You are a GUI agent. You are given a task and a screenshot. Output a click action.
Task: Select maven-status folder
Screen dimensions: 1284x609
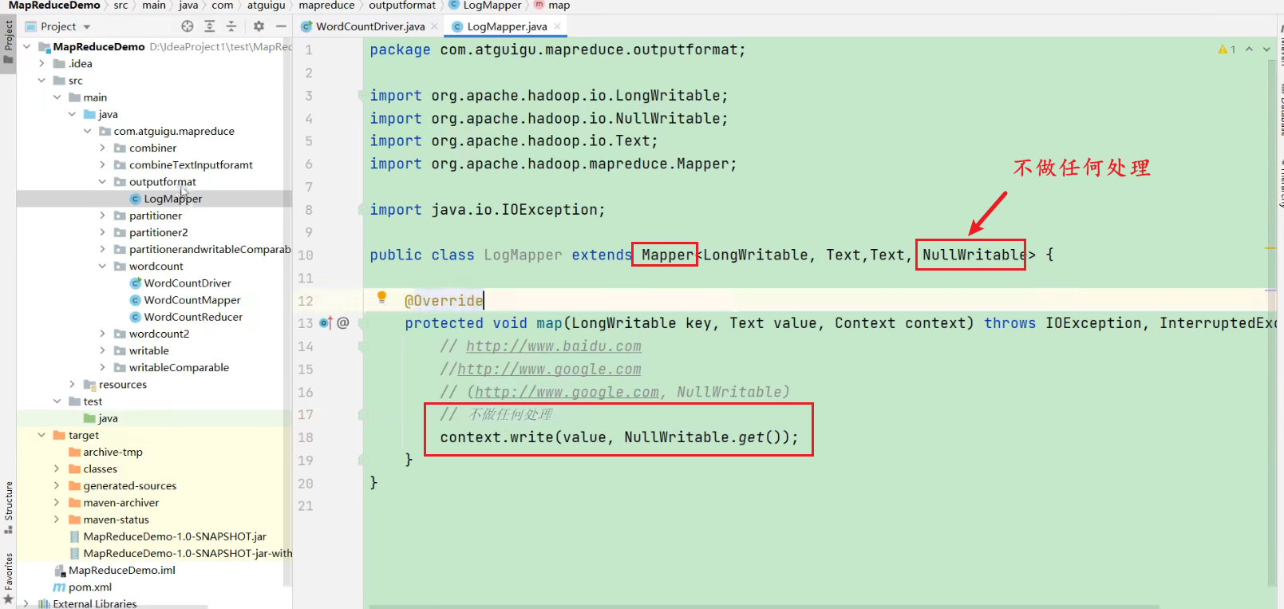tap(116, 520)
